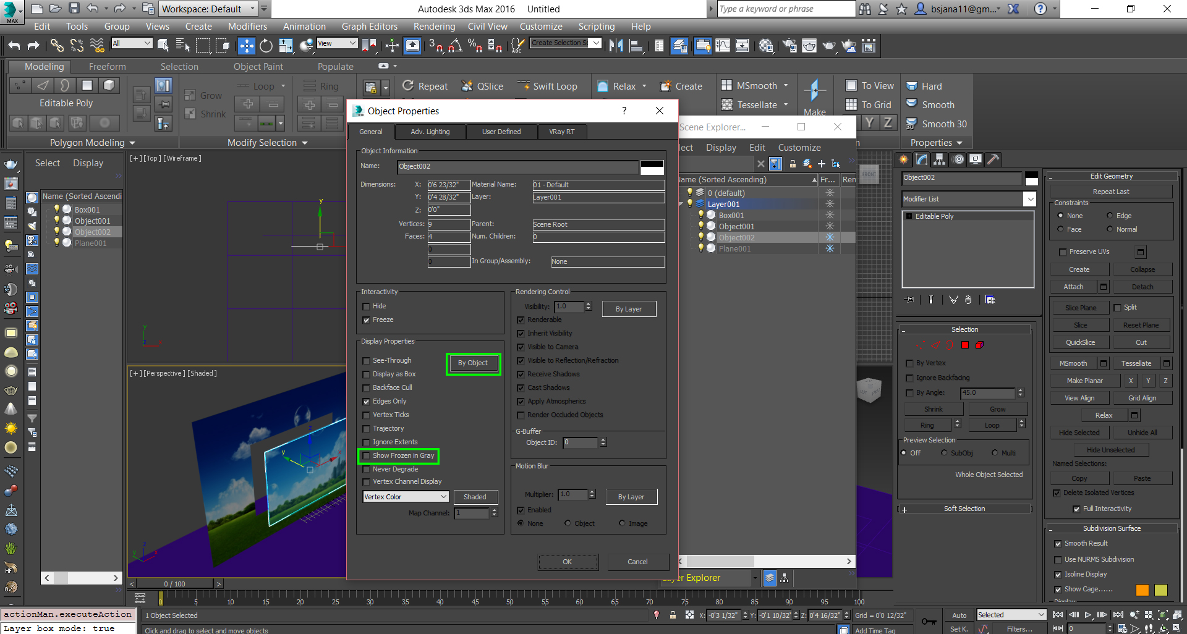Open the Rendering menu
Image resolution: width=1187 pixels, height=634 pixels.
[434, 27]
